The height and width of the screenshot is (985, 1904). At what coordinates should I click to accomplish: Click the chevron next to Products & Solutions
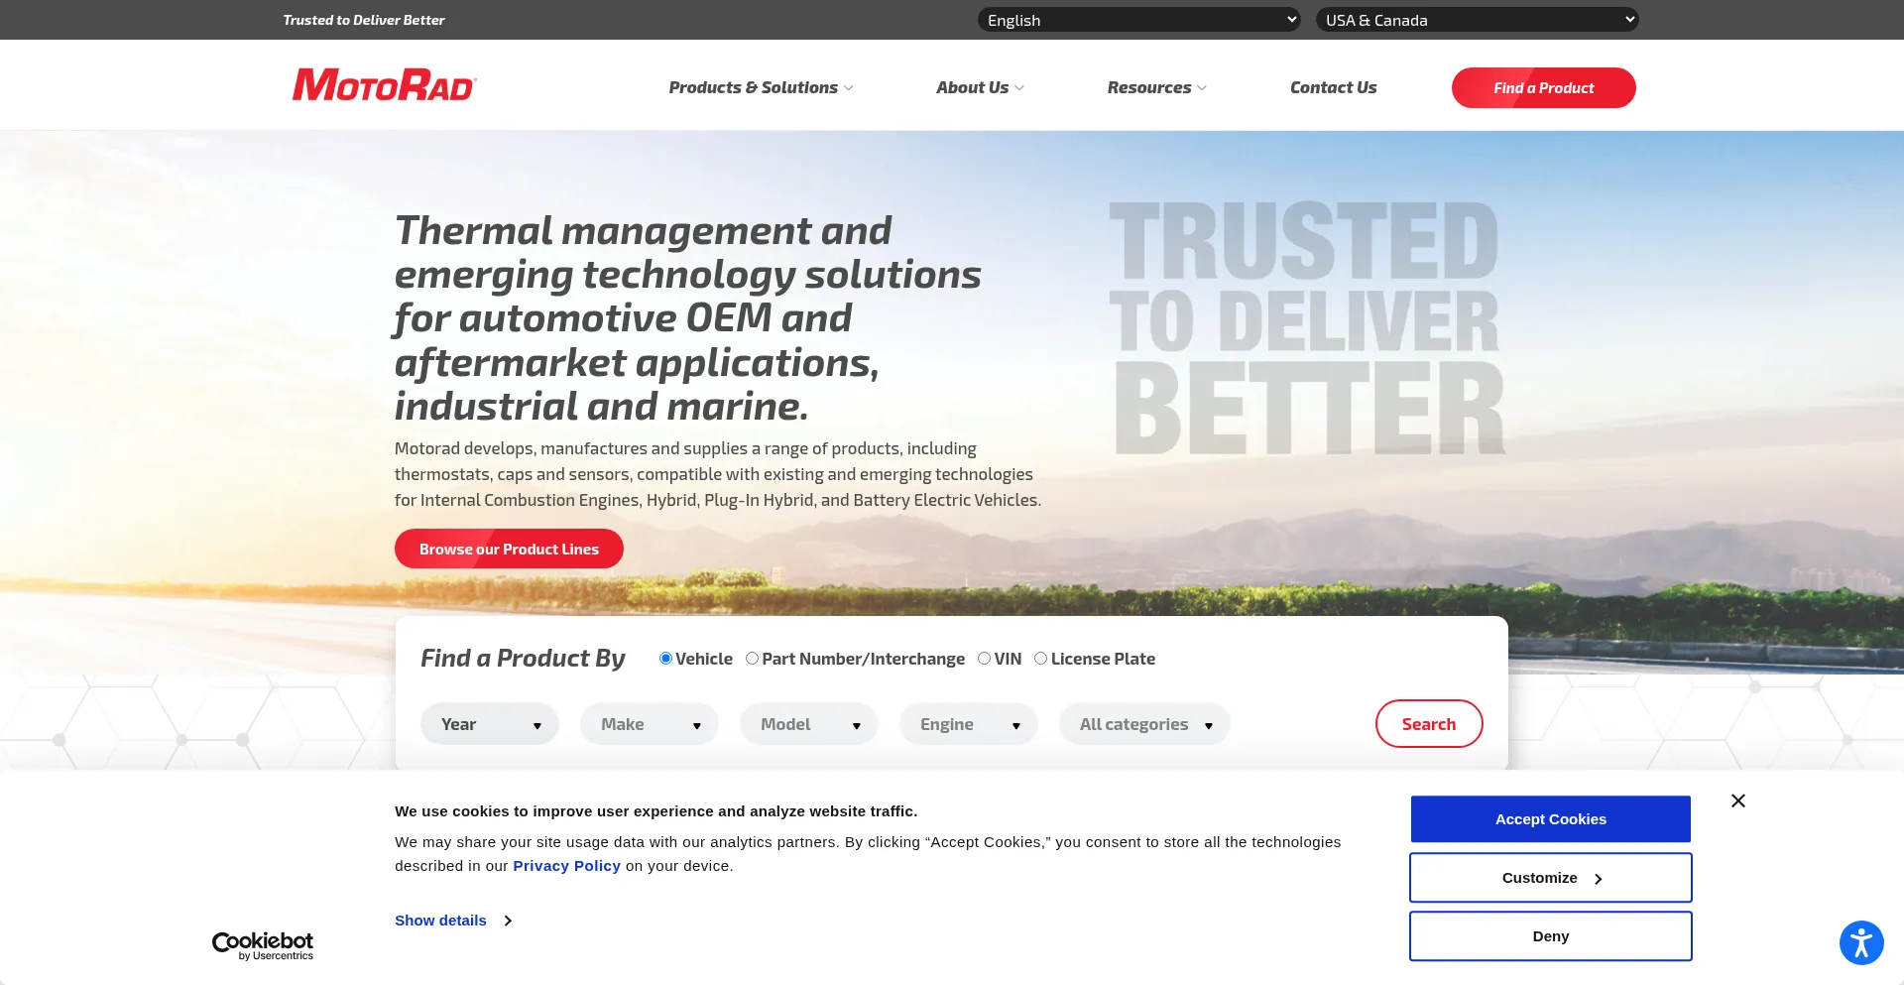(849, 88)
